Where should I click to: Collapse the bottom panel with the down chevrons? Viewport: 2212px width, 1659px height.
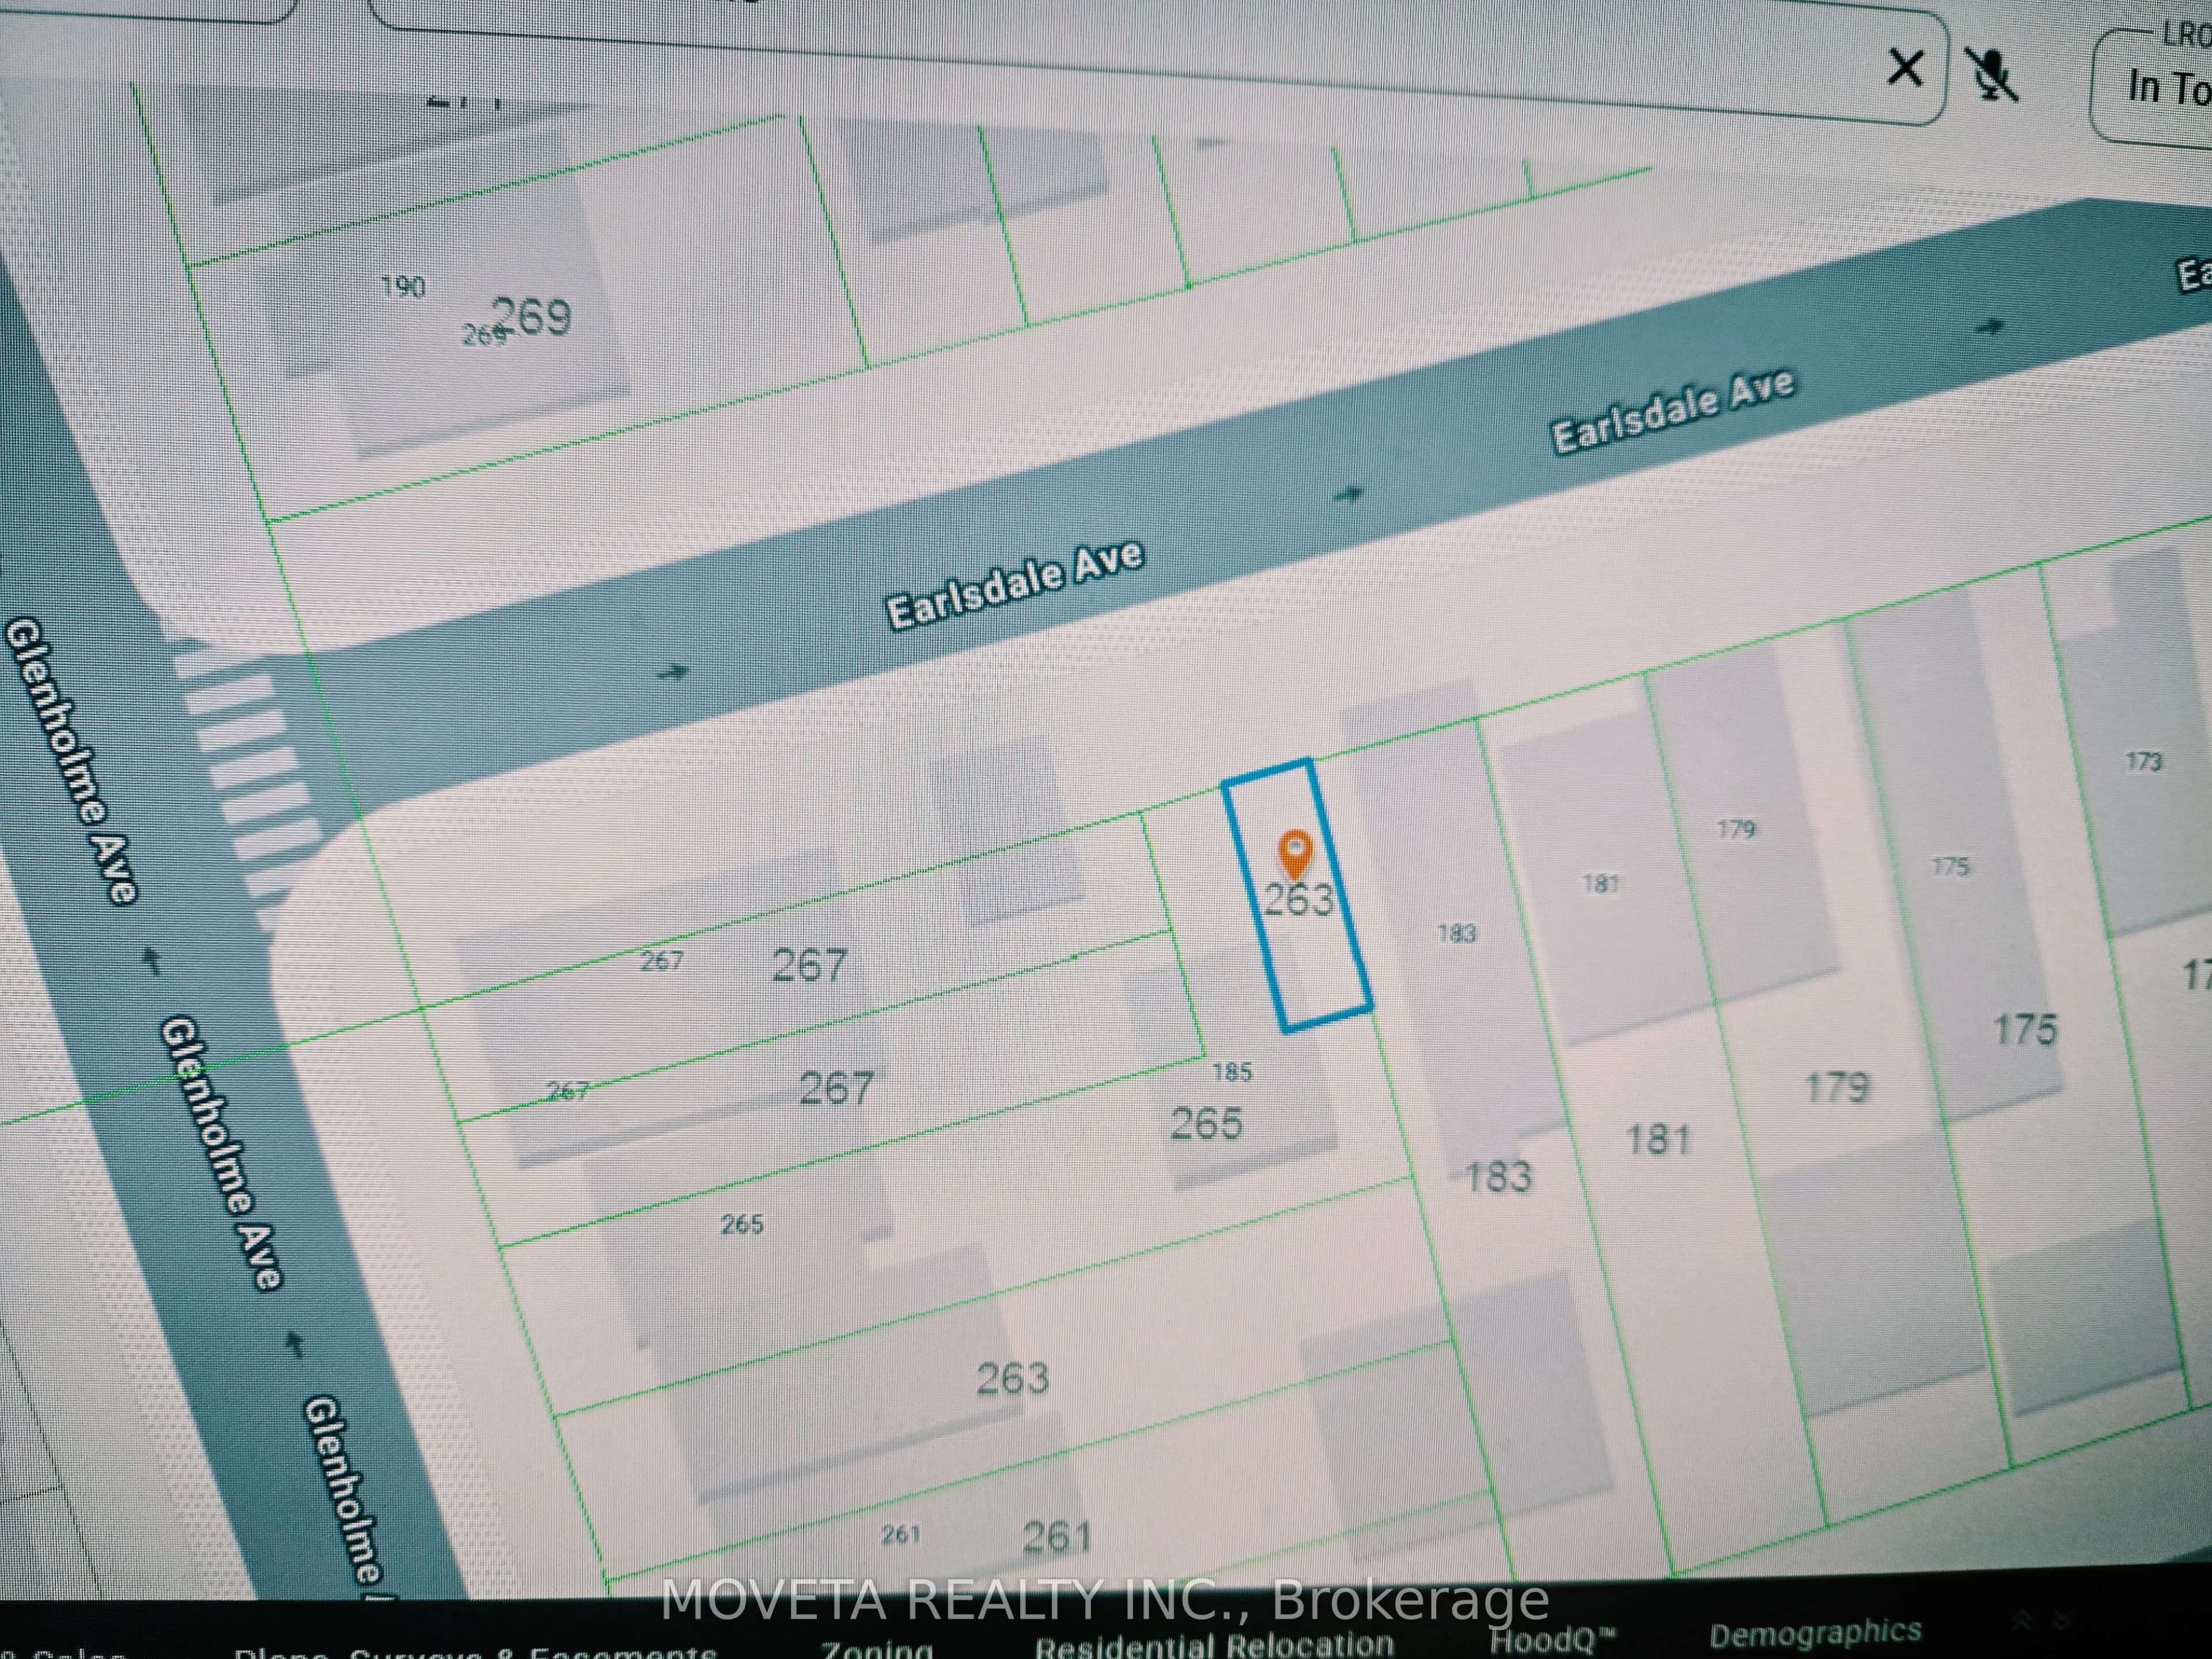(2061, 1619)
